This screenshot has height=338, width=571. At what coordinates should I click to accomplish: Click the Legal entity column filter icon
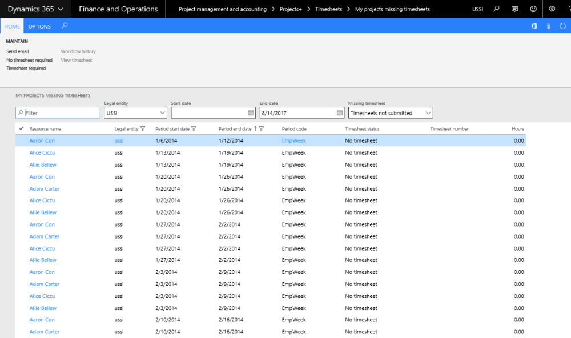143,129
